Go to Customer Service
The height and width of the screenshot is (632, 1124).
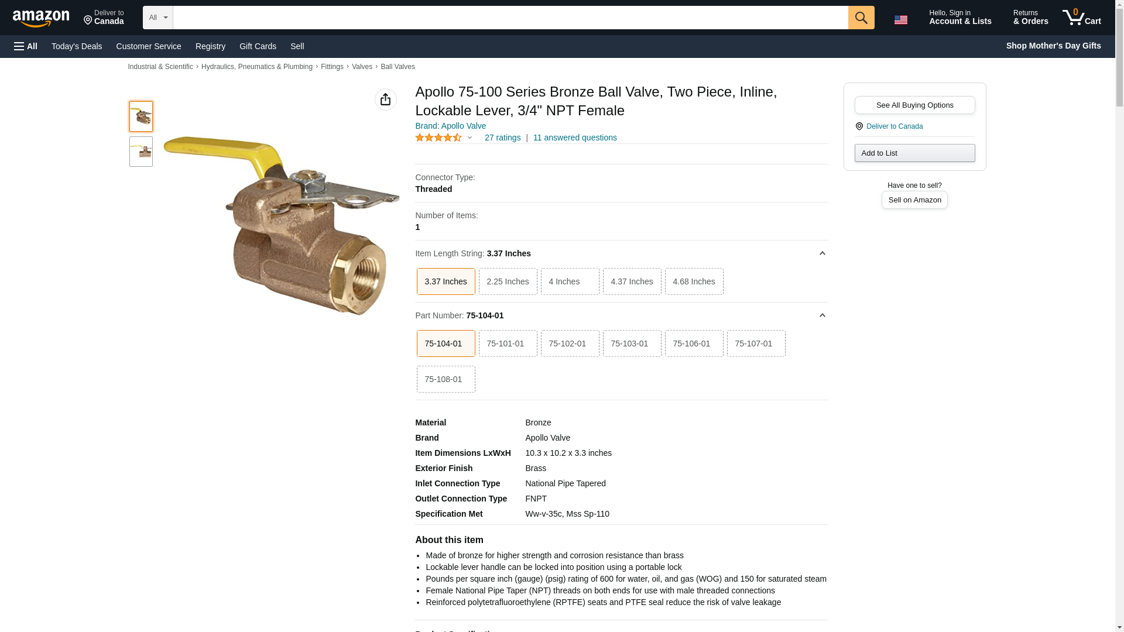click(x=149, y=46)
